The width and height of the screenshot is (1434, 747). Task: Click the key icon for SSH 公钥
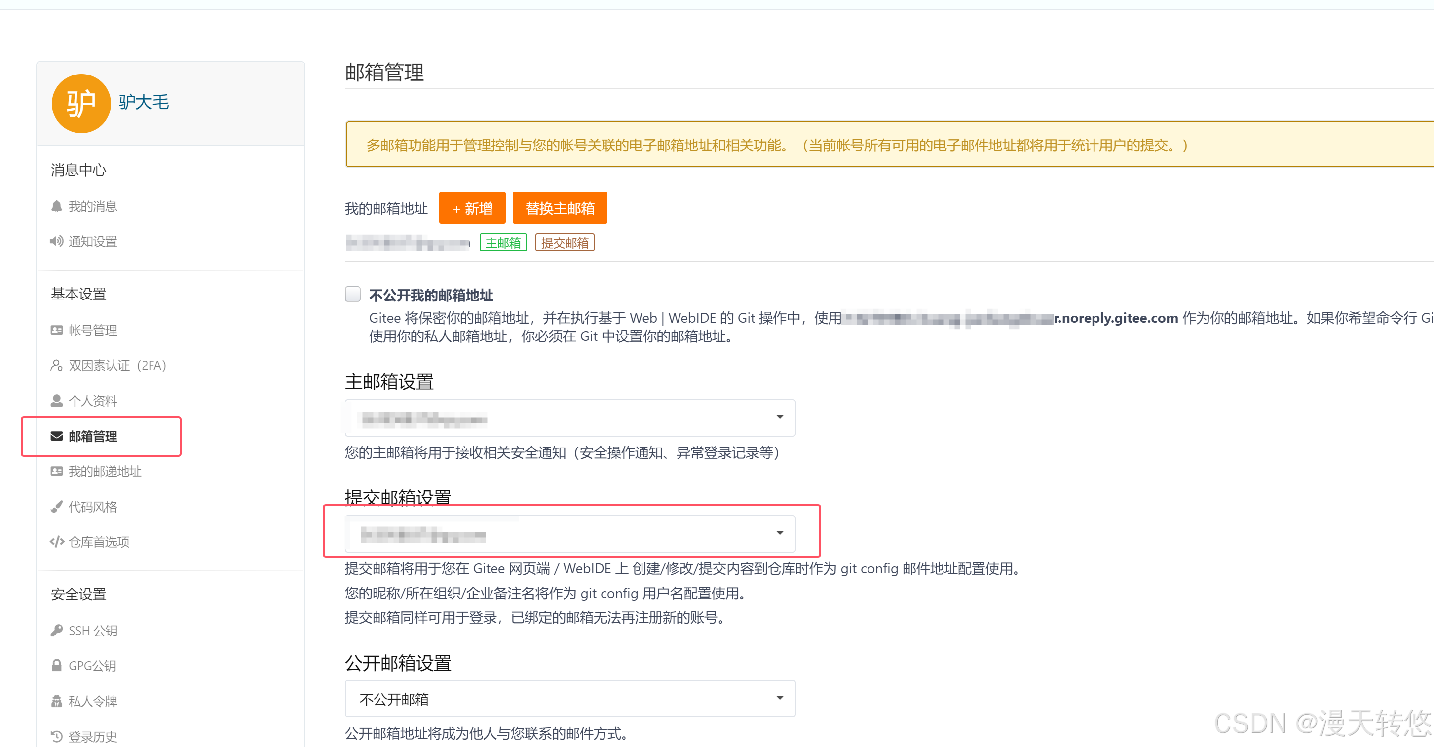pos(56,631)
